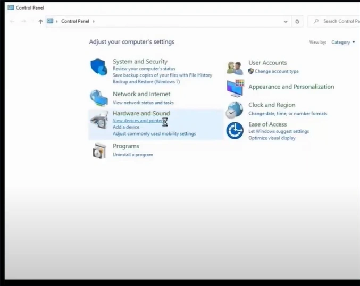Open the Ease of Access icon
Screen dimensions: 360x286
point(235,130)
